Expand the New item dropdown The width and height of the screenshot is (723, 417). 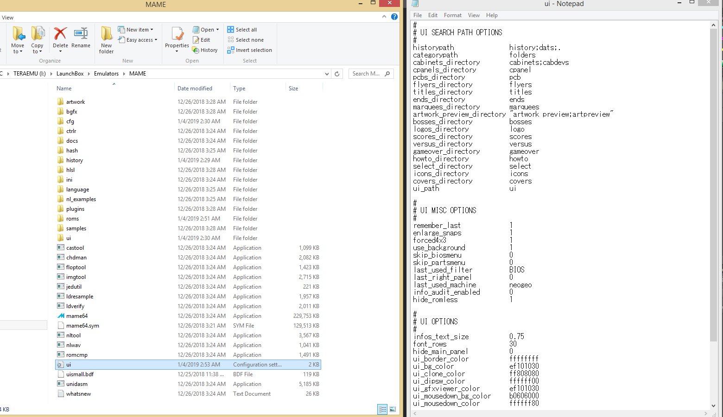152,30
